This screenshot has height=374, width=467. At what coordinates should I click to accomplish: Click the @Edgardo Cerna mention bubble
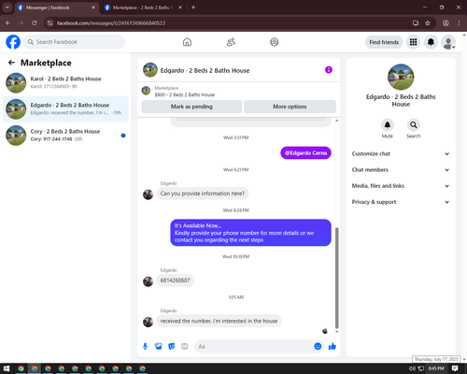tap(305, 153)
